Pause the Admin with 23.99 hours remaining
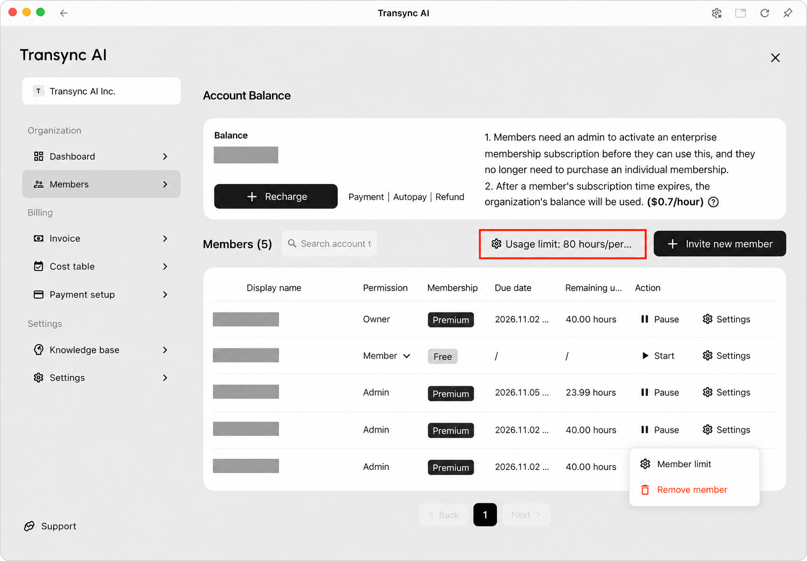The image size is (807, 561). [660, 393]
